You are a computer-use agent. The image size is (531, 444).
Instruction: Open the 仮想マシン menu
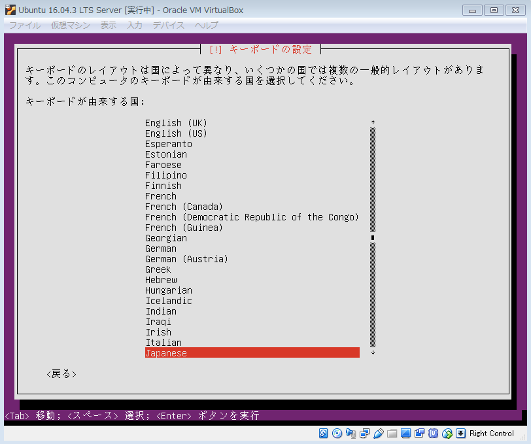71,25
